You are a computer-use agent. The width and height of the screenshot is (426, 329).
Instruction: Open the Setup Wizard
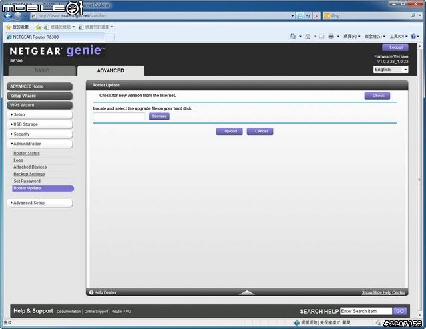coord(40,96)
